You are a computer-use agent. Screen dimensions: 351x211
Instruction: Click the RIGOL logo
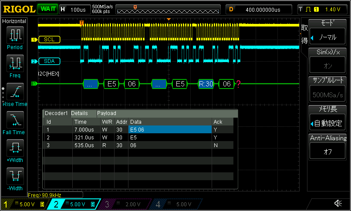pos(19,10)
